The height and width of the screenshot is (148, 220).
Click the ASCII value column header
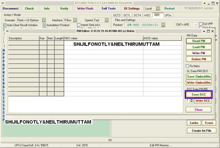pos(162,38)
